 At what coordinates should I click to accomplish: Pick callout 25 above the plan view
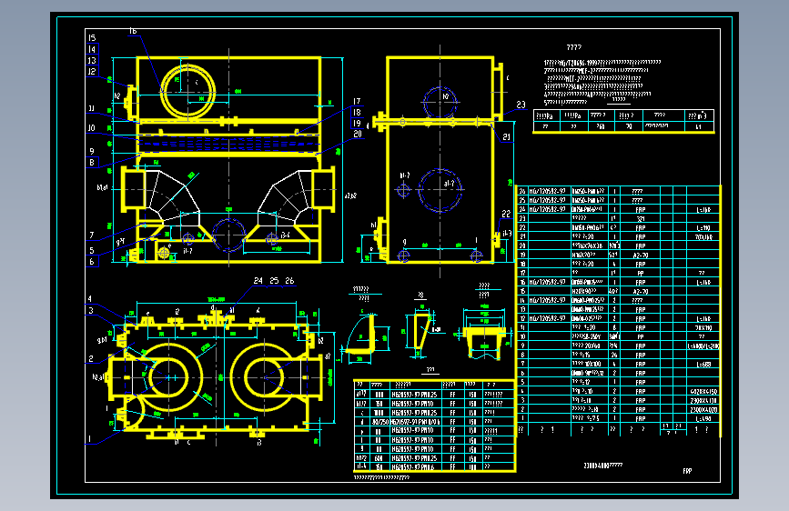[274, 281]
